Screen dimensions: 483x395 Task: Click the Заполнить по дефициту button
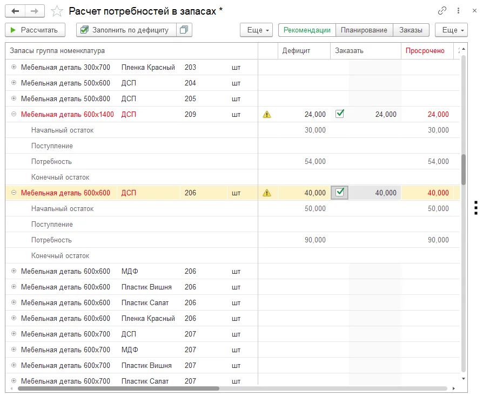click(126, 30)
